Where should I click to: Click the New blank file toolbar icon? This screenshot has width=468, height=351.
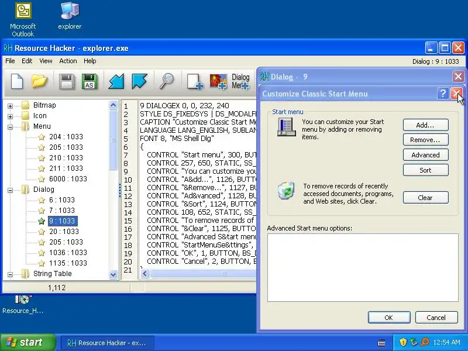click(17, 81)
